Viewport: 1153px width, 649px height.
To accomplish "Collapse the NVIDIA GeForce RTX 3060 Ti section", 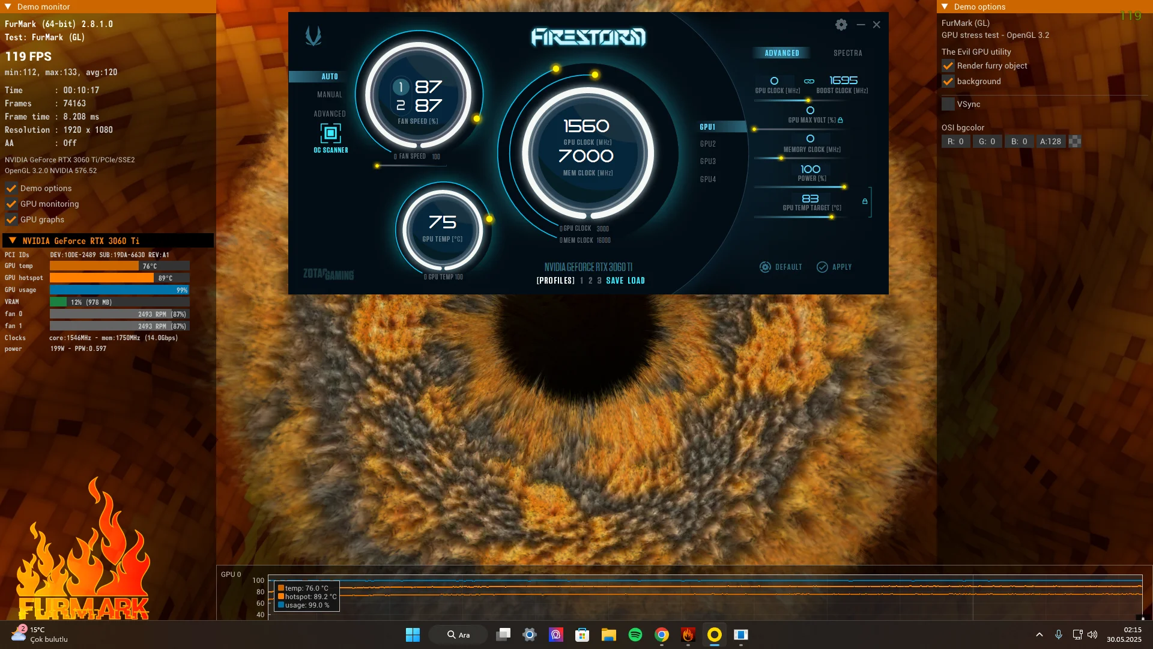I will [x=13, y=240].
